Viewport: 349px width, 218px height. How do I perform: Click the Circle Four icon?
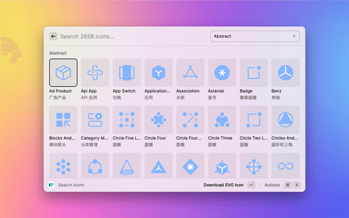pyautogui.click(x=158, y=120)
